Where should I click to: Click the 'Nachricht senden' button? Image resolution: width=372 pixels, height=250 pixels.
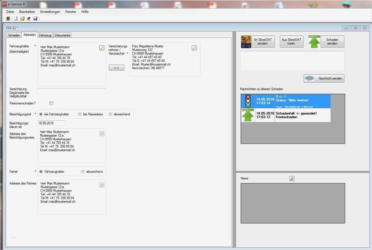point(324,78)
